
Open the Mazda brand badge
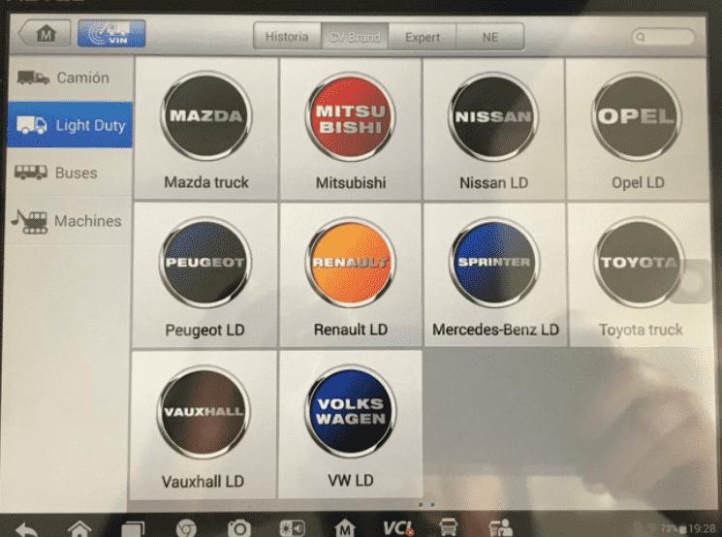[x=205, y=115]
